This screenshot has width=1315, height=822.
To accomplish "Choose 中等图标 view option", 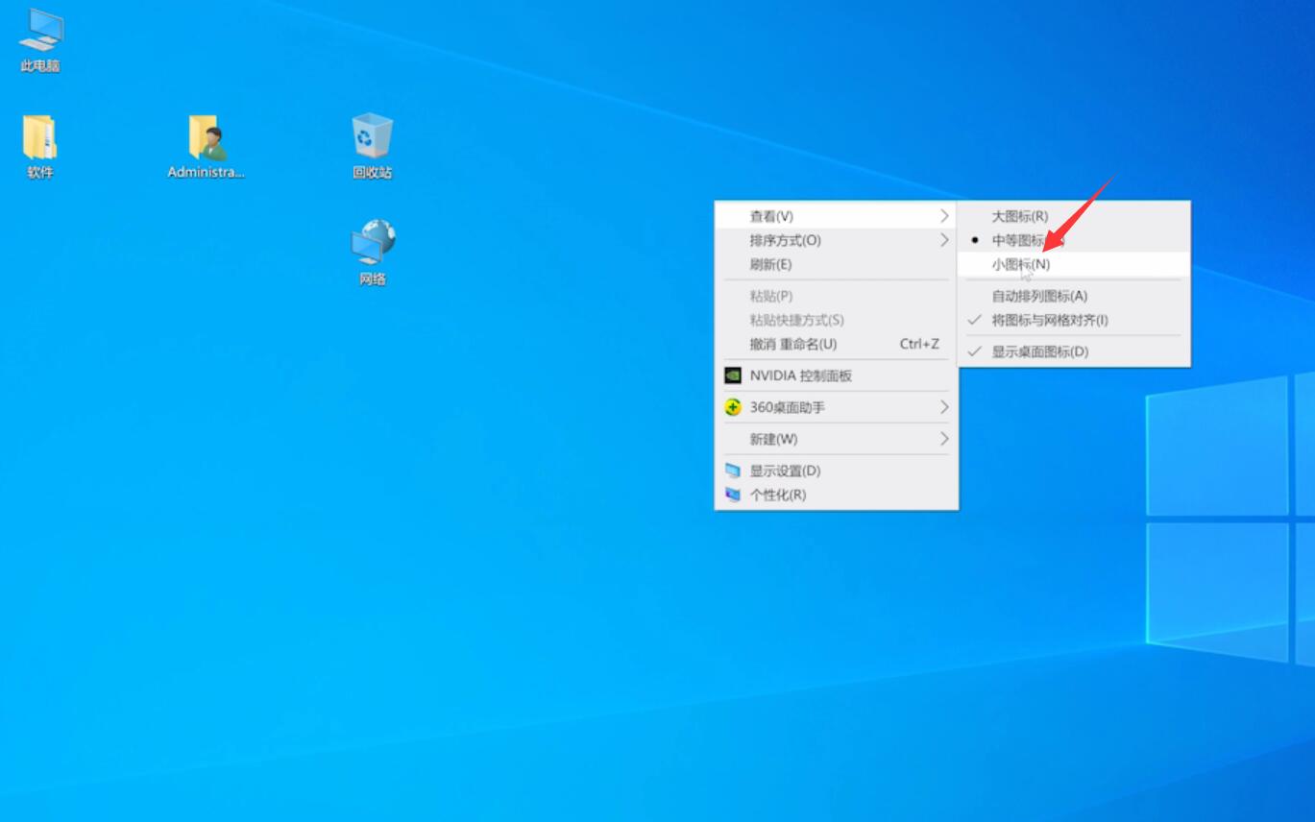I will click(1074, 240).
